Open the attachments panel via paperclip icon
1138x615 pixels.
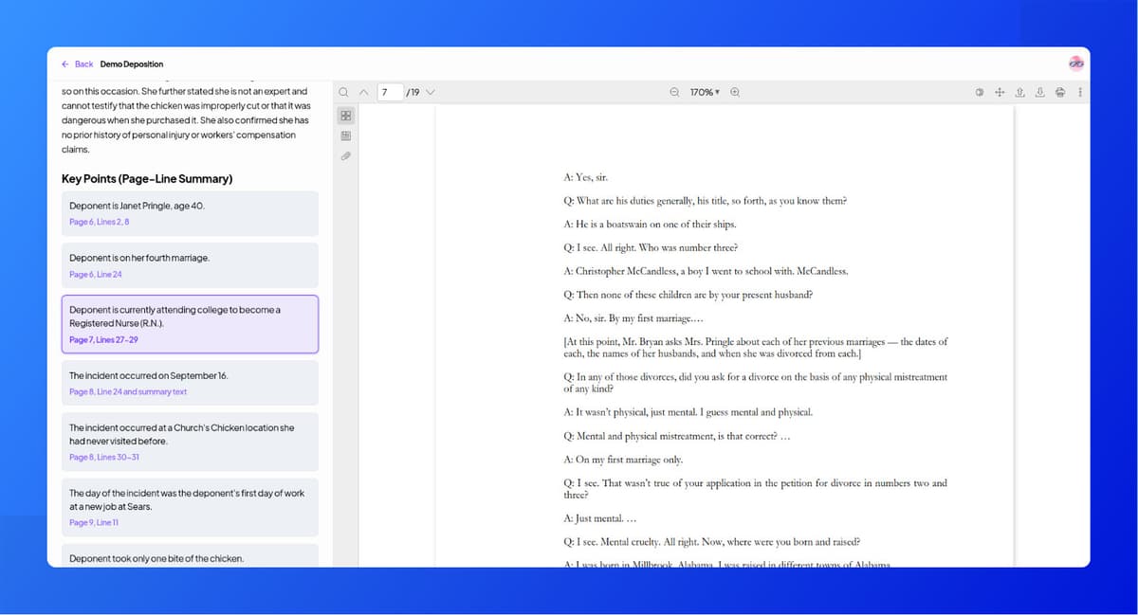[x=345, y=155]
